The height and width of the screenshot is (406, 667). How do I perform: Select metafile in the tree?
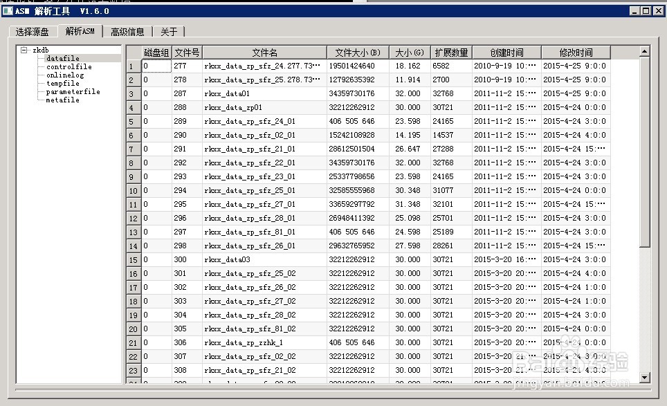(x=62, y=100)
